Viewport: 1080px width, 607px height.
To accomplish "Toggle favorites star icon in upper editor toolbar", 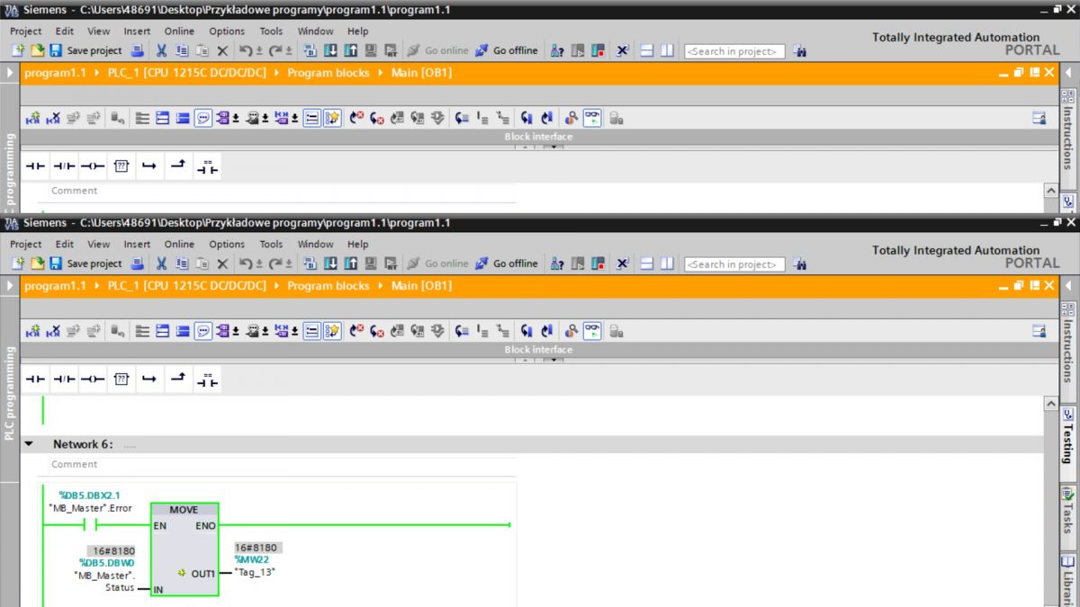I will click(332, 118).
